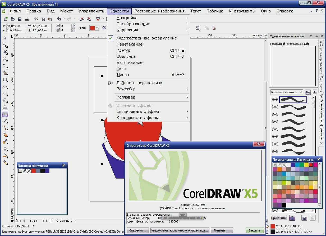The image size is (326, 236).
Task: Browse brush folder in the docker
Action: pos(307,92)
